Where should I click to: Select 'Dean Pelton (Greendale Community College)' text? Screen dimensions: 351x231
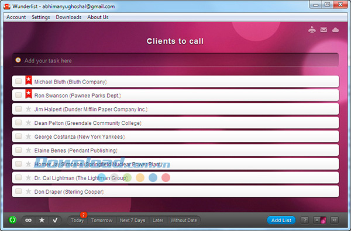click(88, 123)
